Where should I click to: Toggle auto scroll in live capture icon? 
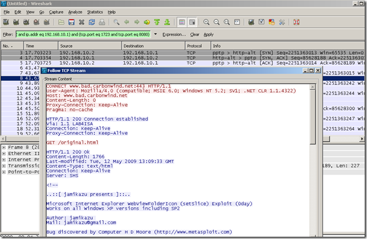pyautogui.click(x=192, y=22)
